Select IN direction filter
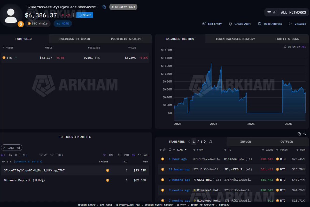Screen dimensions: 310x207 [x=10, y=155]
